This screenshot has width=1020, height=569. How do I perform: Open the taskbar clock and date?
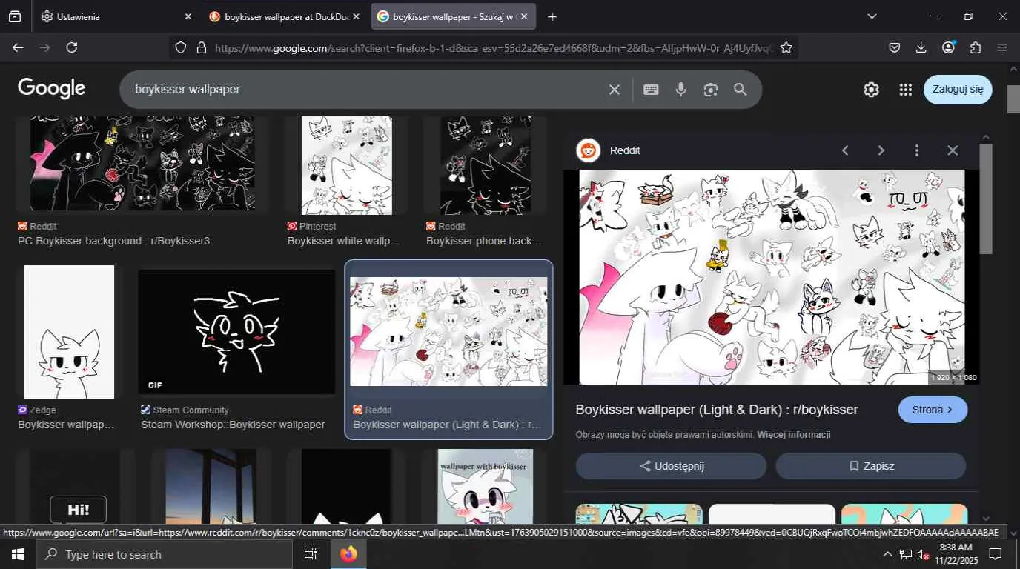coord(956,554)
